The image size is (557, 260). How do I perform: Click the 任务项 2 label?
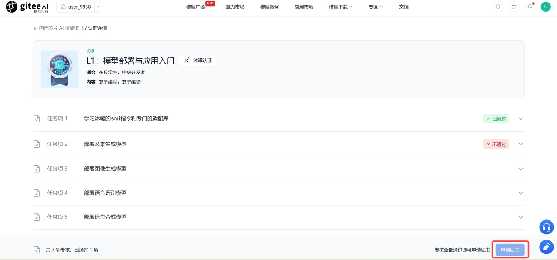click(57, 144)
